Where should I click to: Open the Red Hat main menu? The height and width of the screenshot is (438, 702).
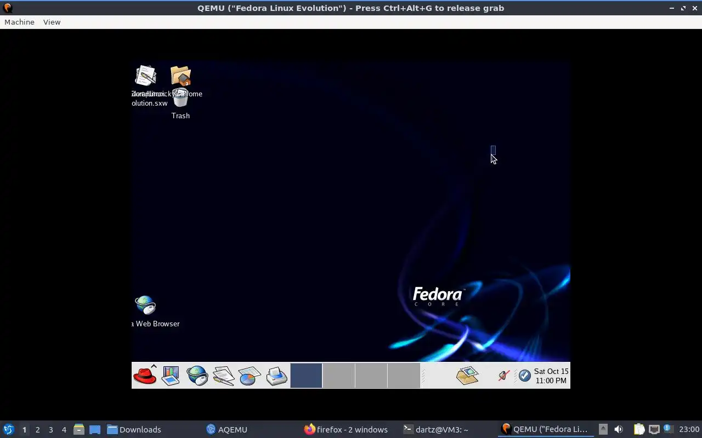[x=145, y=376]
